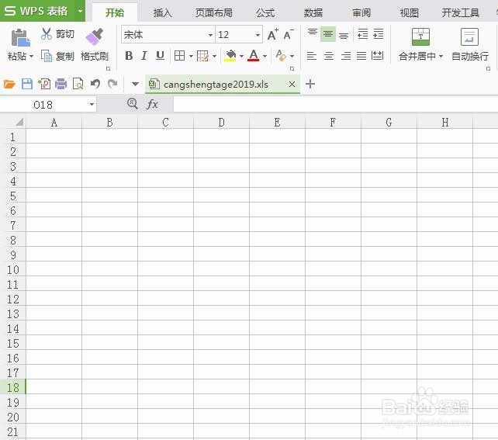Screen dimensions: 498x440
Task: Click the Select All corner triangle
Action: (x=19, y=122)
